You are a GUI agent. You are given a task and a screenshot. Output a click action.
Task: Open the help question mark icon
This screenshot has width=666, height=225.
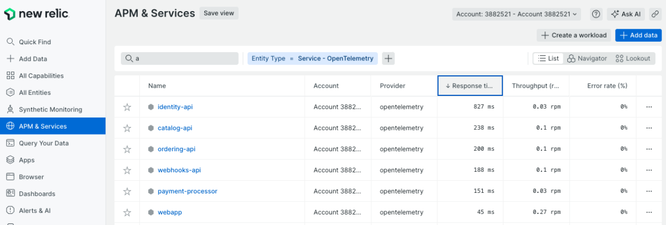pos(596,14)
